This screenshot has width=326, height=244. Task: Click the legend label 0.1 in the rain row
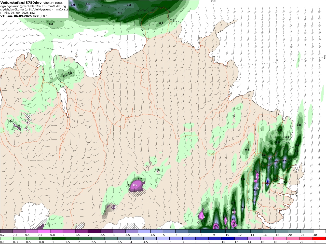[x=2, y=242]
